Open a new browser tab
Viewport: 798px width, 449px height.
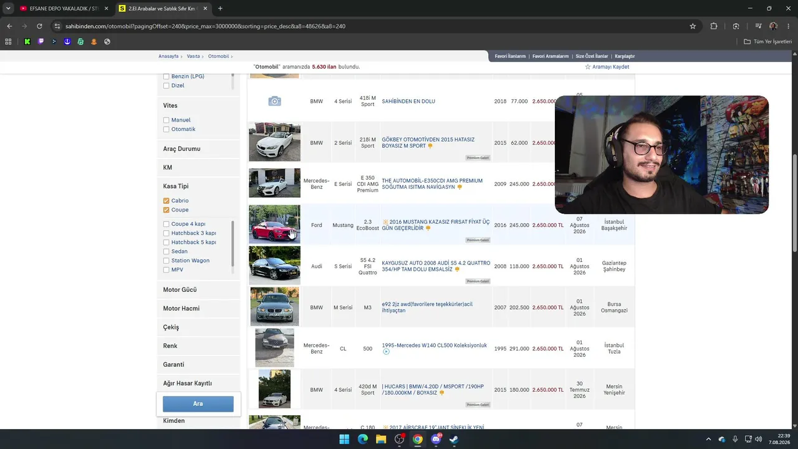(x=220, y=9)
